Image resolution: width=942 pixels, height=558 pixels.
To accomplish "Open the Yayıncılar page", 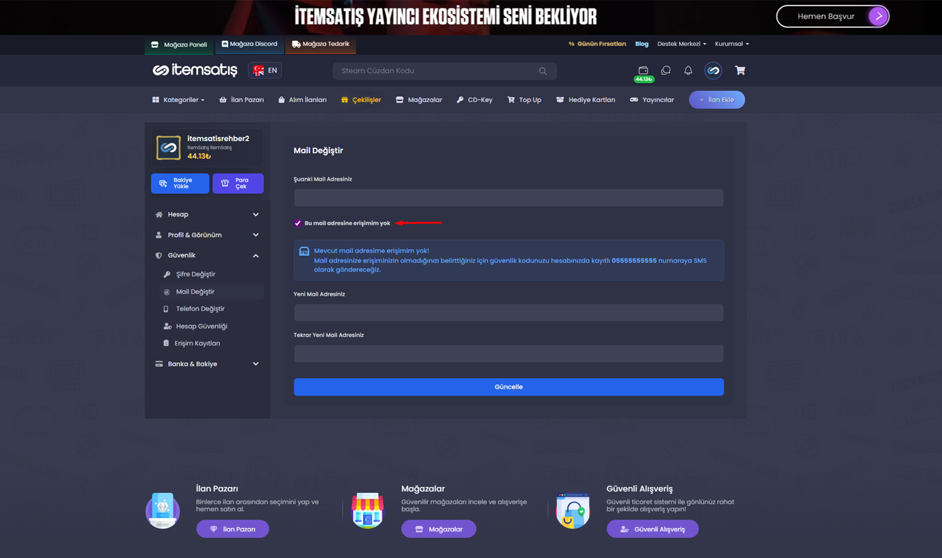I will [x=652, y=100].
